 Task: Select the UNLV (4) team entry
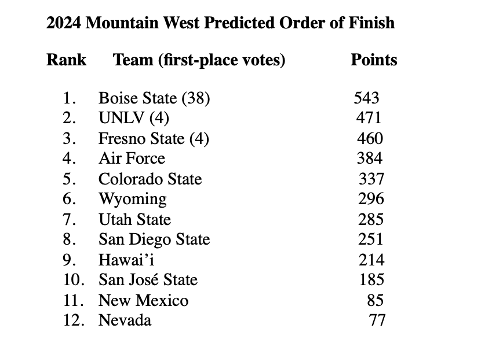(134, 119)
